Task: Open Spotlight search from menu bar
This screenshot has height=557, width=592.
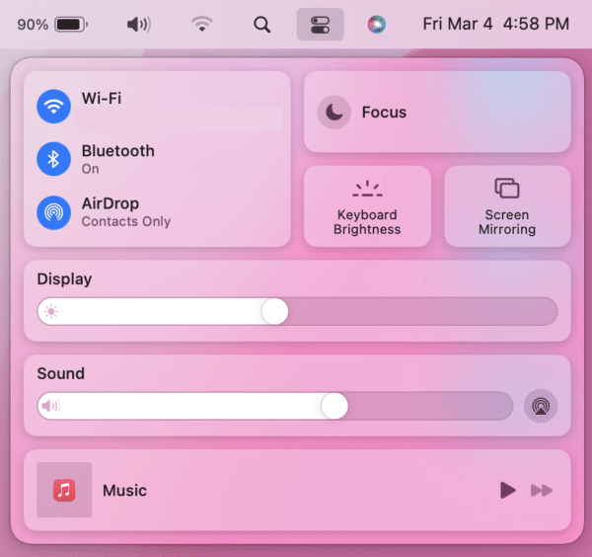Action: [262, 24]
